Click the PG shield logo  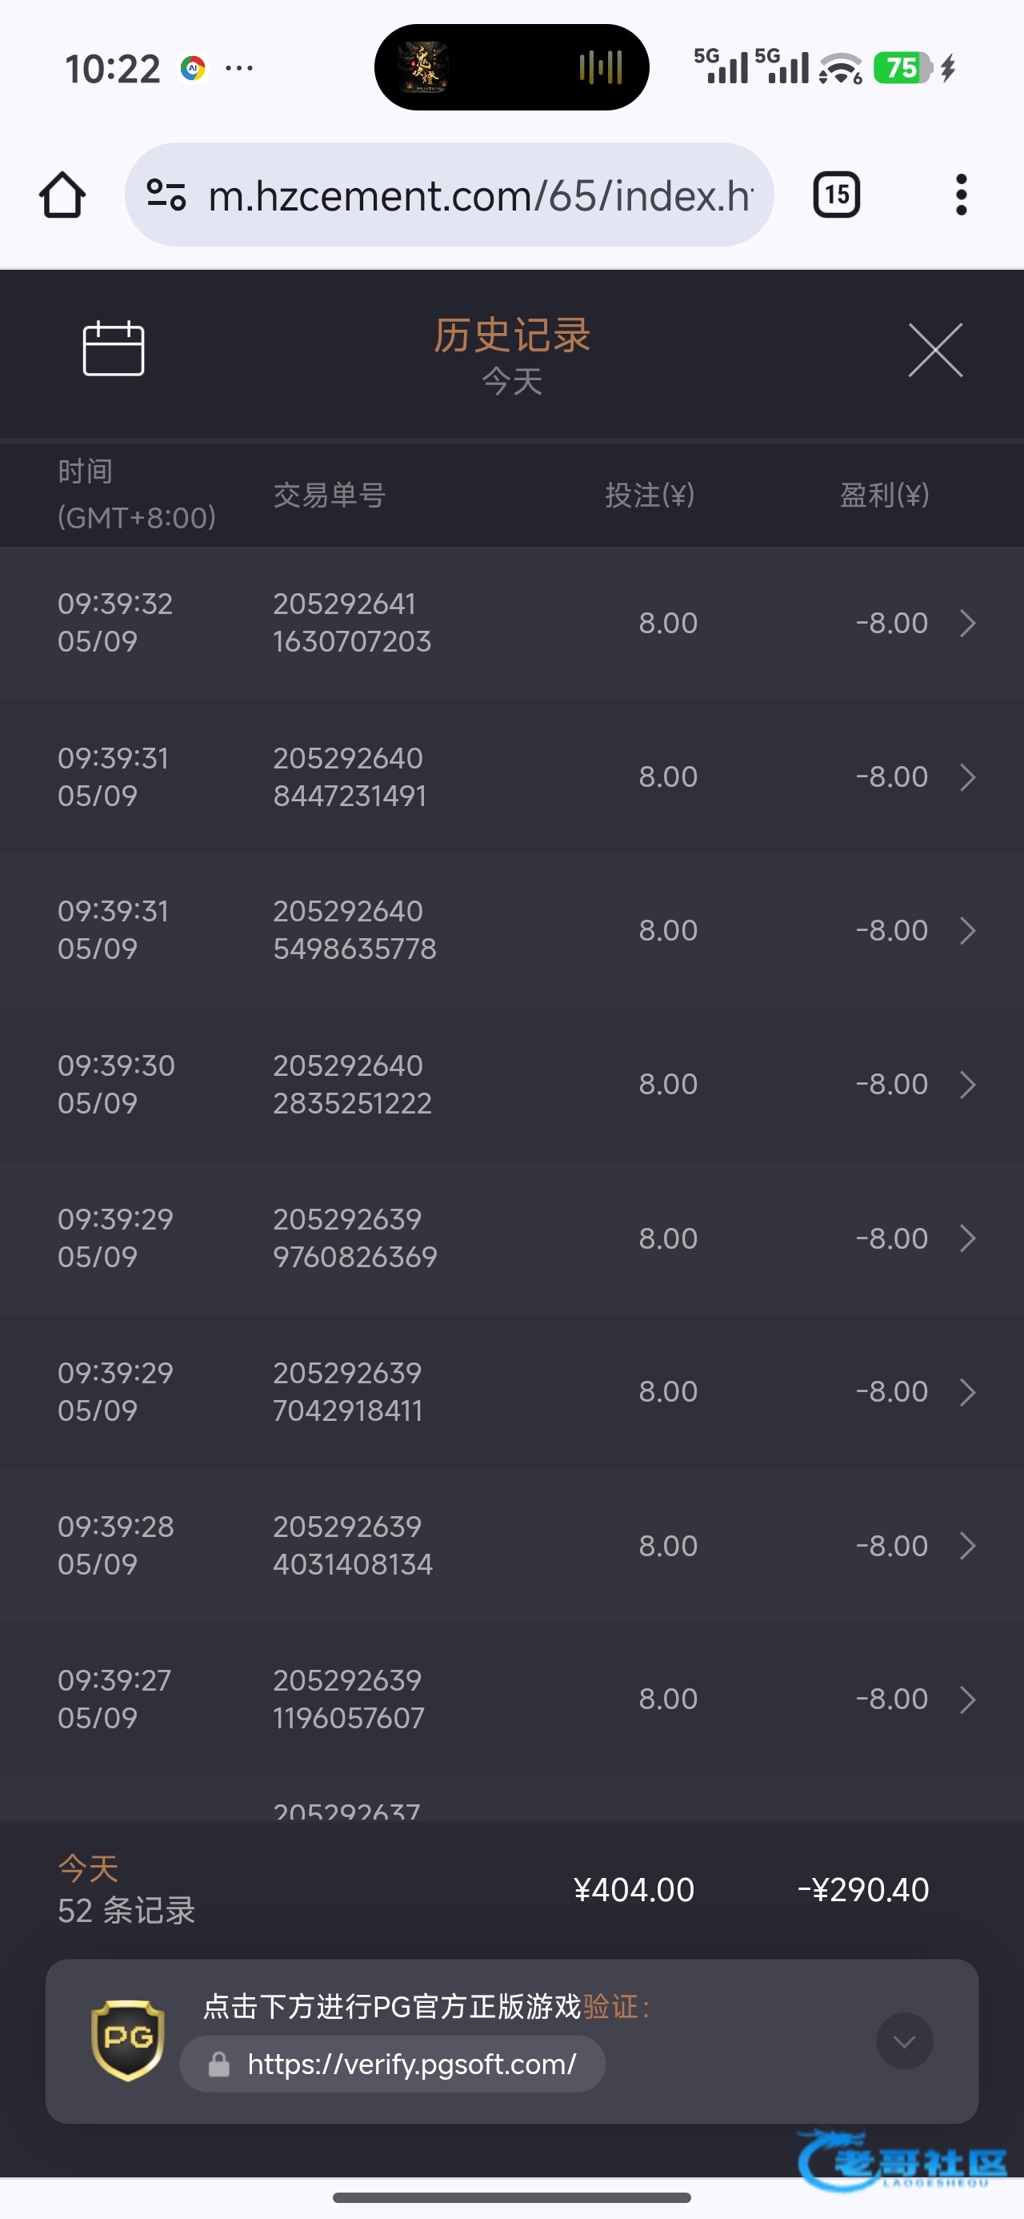point(127,2040)
